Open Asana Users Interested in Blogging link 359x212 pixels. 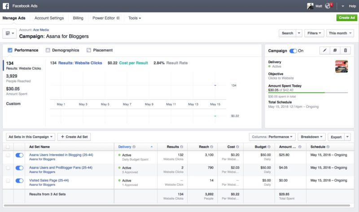[61, 155]
